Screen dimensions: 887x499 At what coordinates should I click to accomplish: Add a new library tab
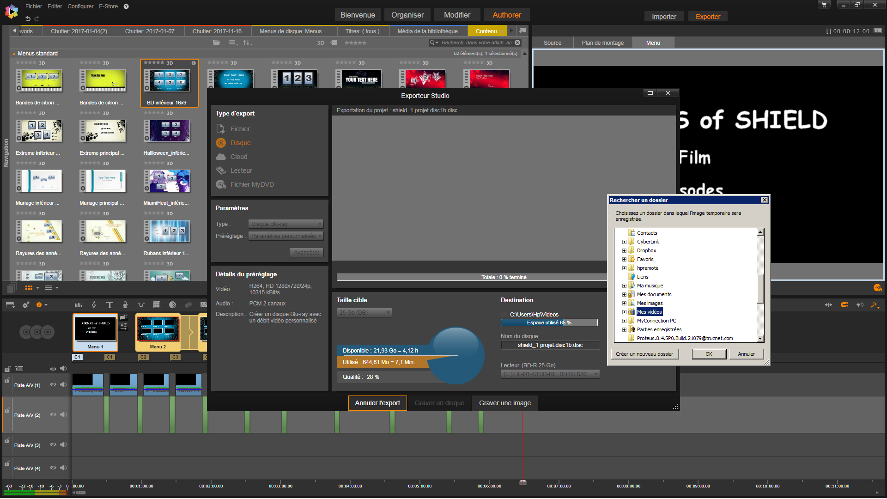tap(522, 30)
